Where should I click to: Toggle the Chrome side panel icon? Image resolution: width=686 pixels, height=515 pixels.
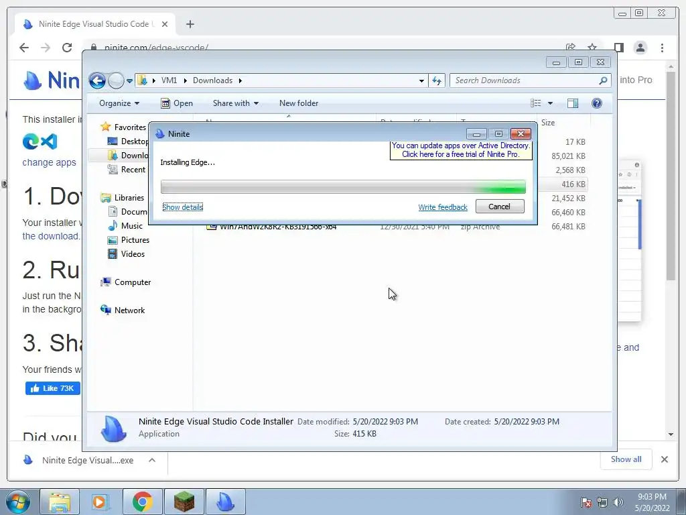[x=618, y=48]
